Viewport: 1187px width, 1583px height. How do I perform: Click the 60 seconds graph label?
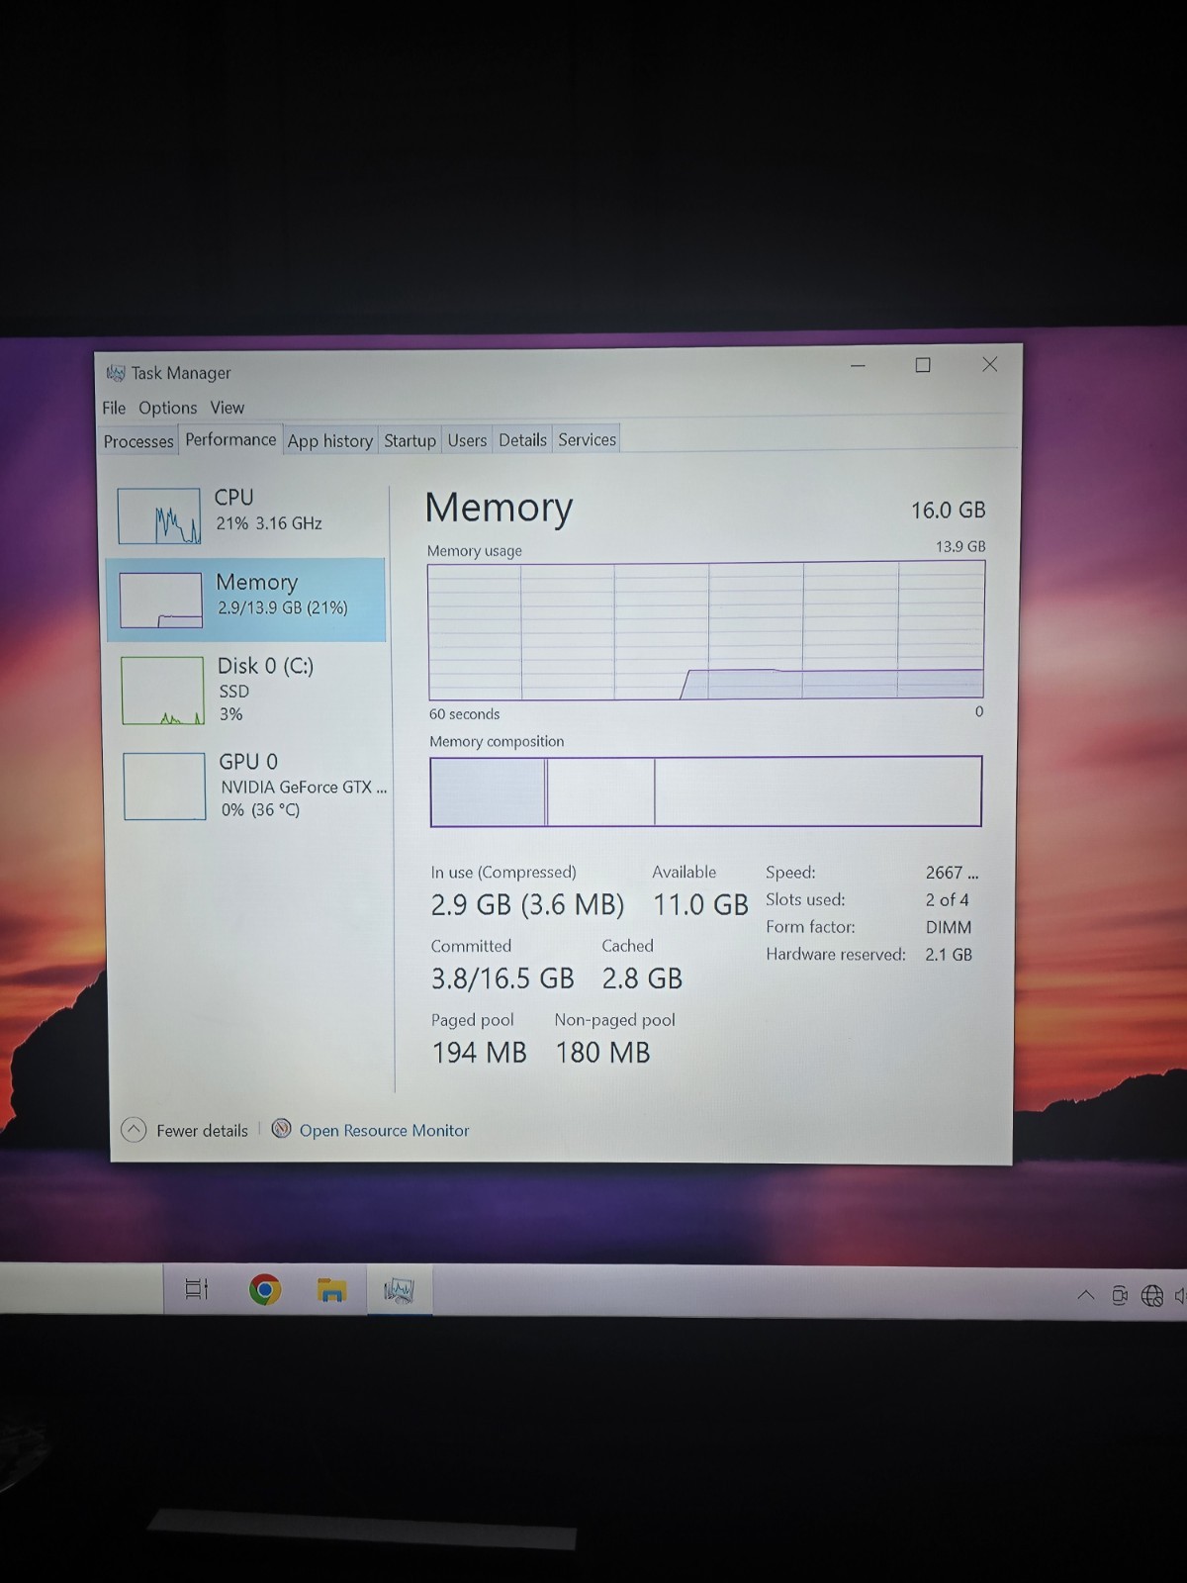[464, 713]
